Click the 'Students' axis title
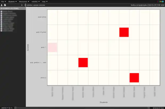 [104, 102]
